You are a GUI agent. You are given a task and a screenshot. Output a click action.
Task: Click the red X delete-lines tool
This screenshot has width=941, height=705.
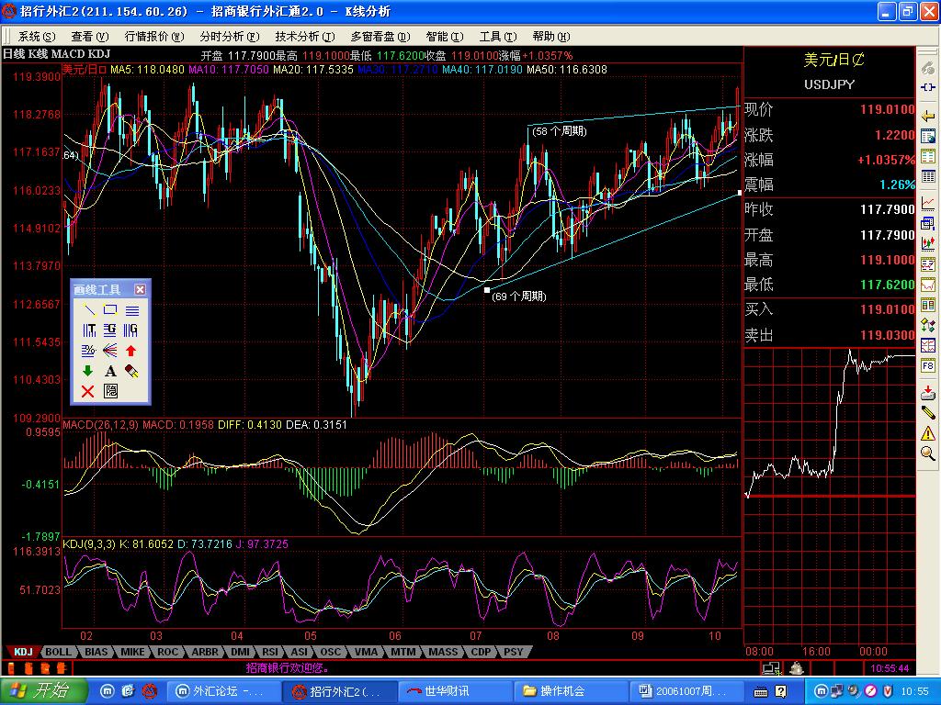89,391
